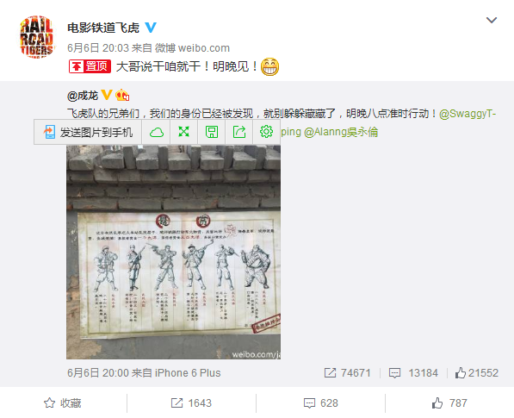This screenshot has width=514, height=418.
Task: Click the 置顶 pinned tag
Action: 90,66
